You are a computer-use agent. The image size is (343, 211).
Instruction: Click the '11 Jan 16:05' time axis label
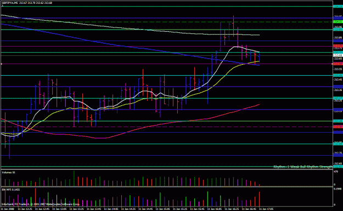pyautogui.click(x=215, y=209)
